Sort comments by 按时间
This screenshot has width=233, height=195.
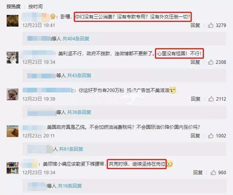point(35,7)
